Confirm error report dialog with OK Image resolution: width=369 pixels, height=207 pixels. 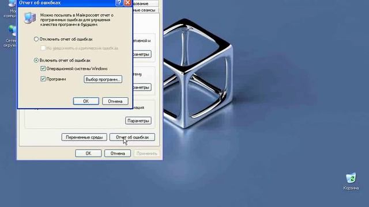(86, 101)
